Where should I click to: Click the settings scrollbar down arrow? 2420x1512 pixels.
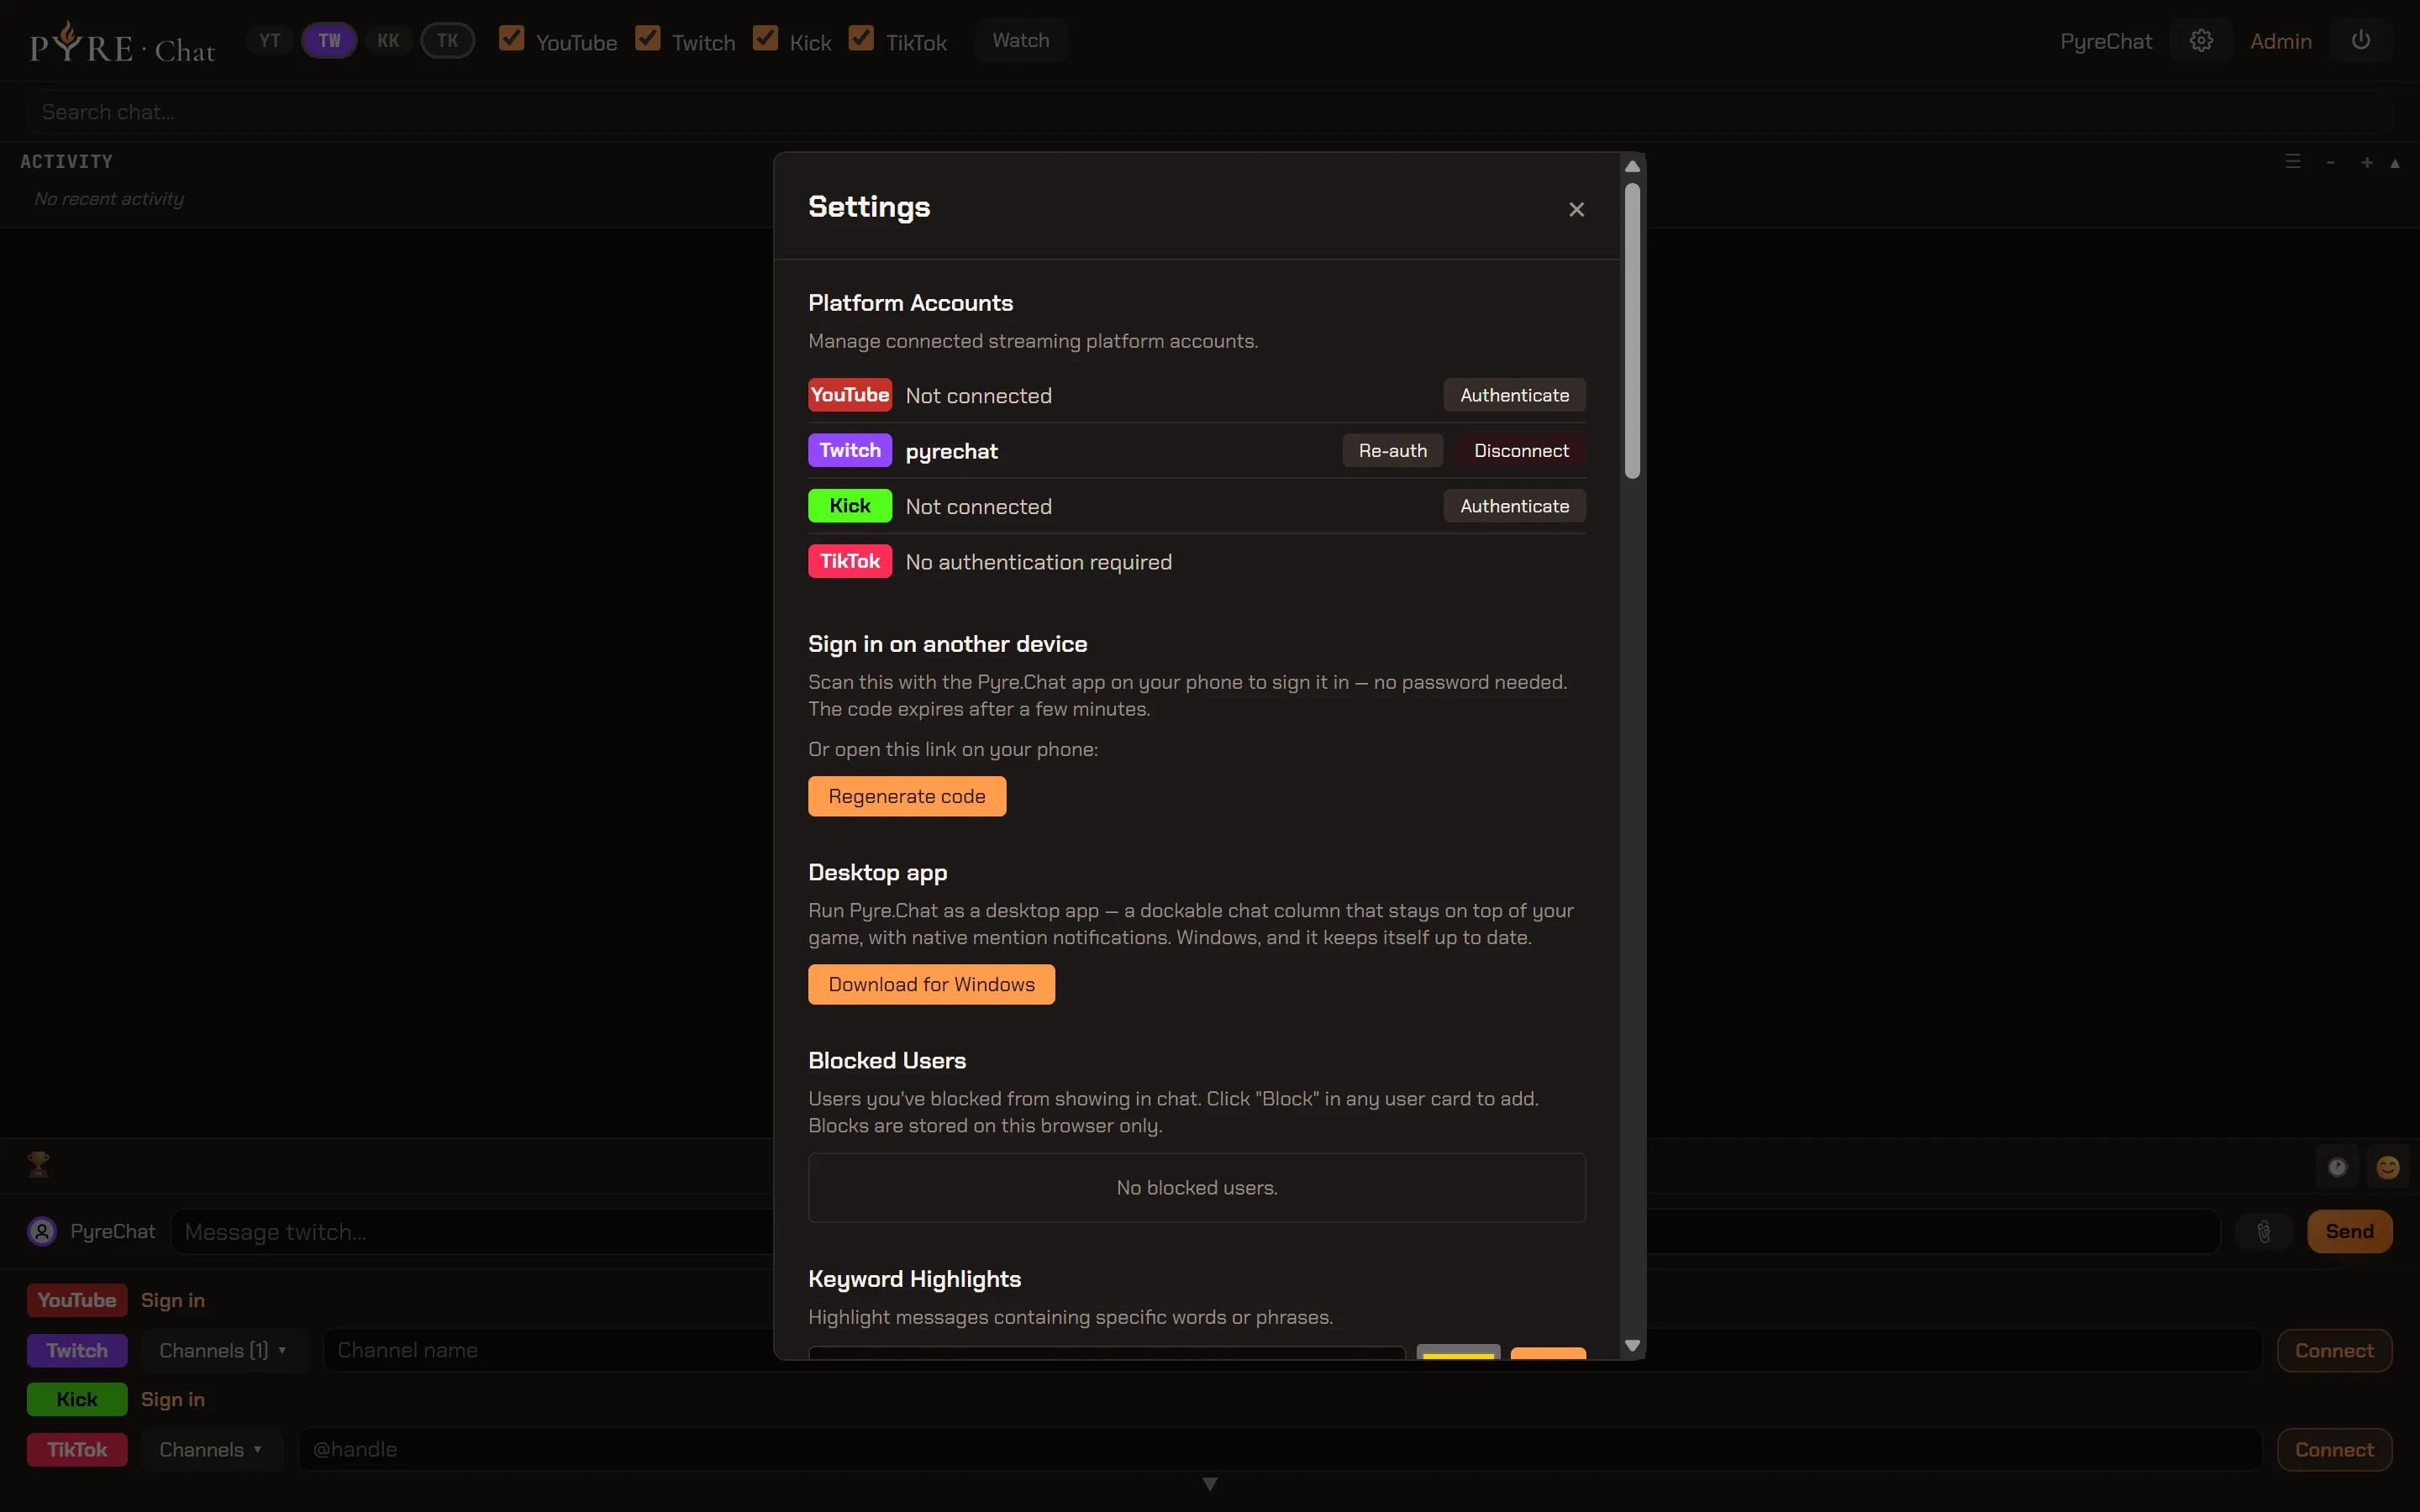[x=1632, y=1346]
